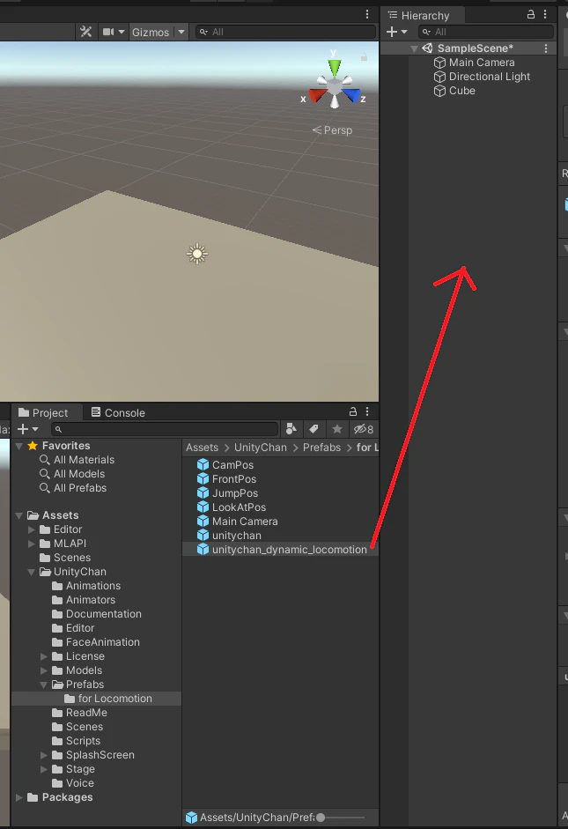Click the Prefabs breadcrumb link

[x=321, y=448]
